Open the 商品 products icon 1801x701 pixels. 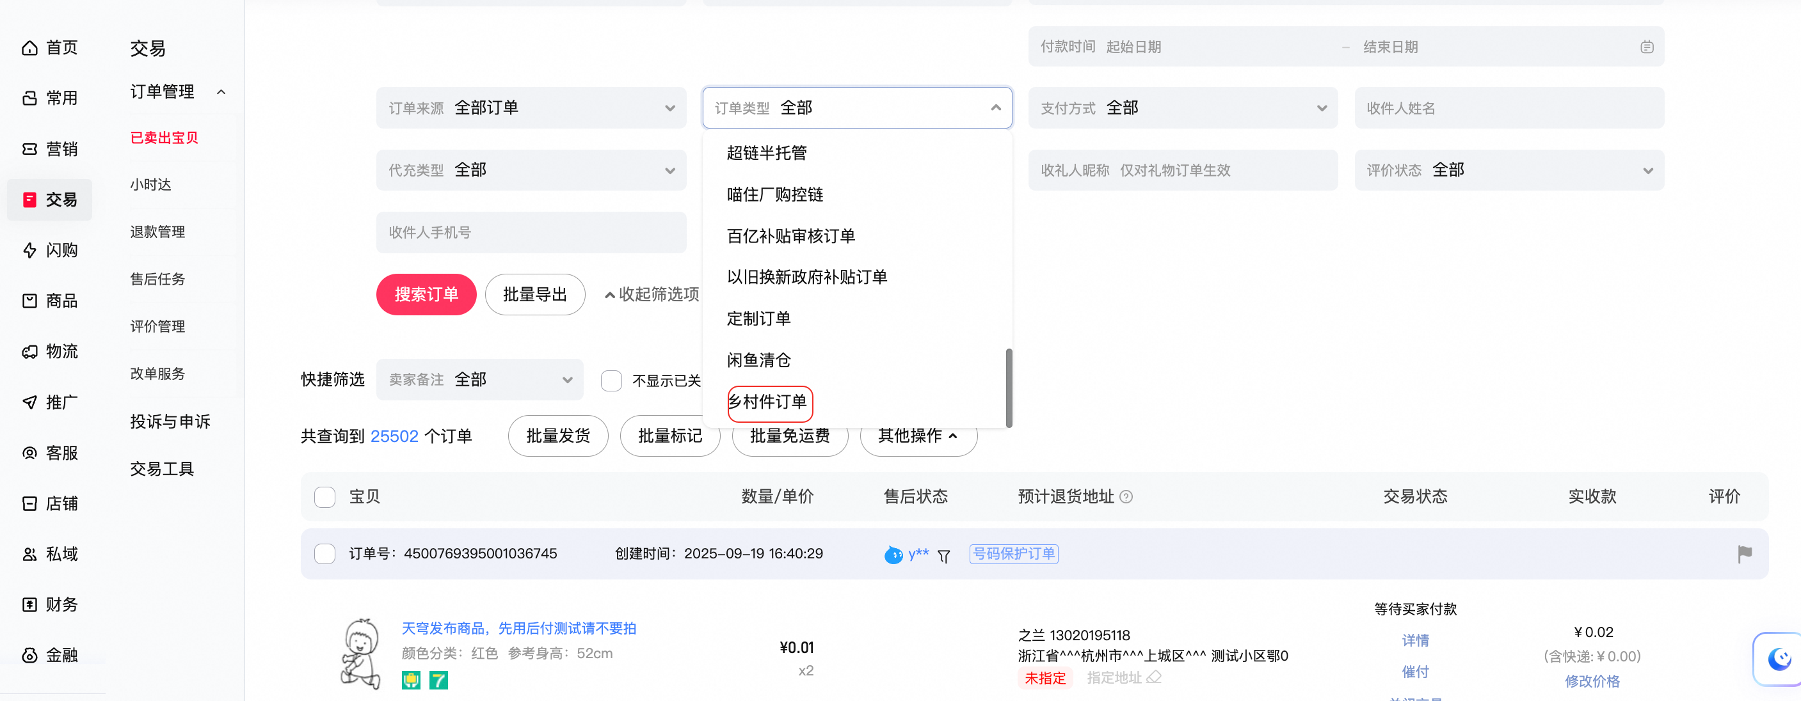point(29,301)
